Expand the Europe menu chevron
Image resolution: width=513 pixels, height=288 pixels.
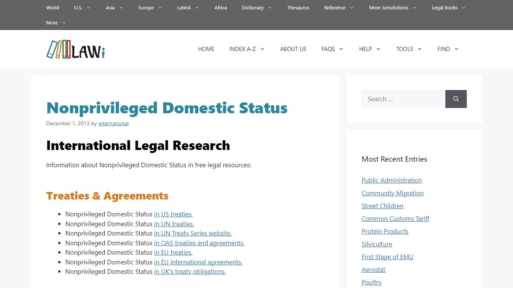160,7
